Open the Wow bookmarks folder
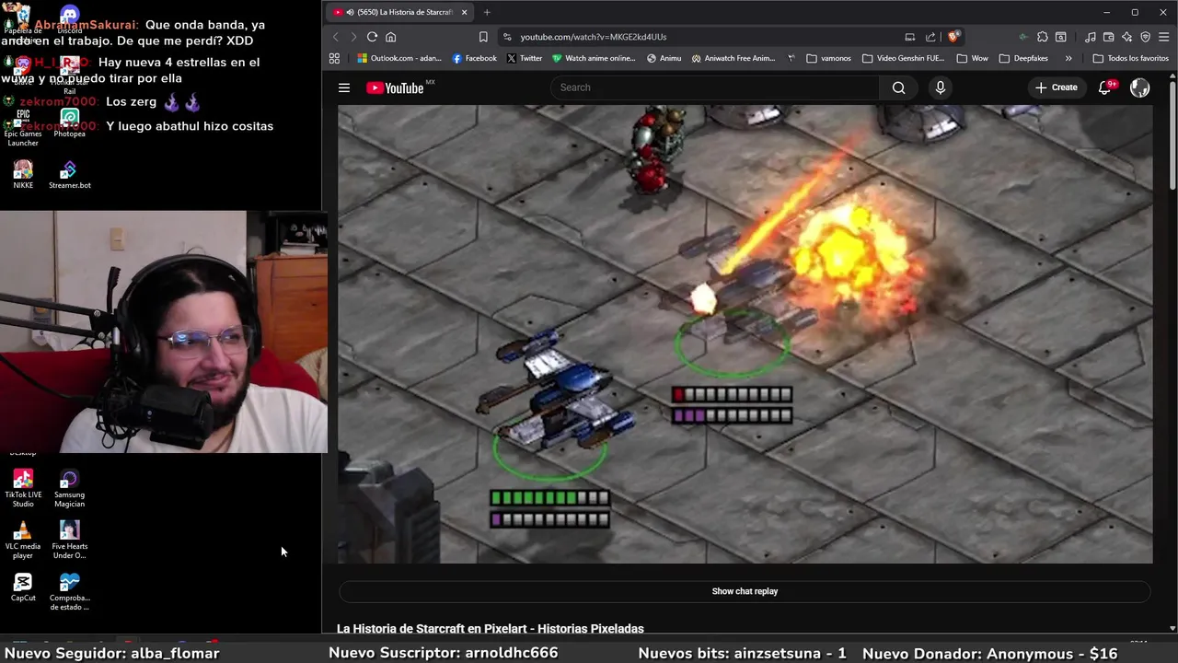The height and width of the screenshot is (663, 1178). point(972,58)
